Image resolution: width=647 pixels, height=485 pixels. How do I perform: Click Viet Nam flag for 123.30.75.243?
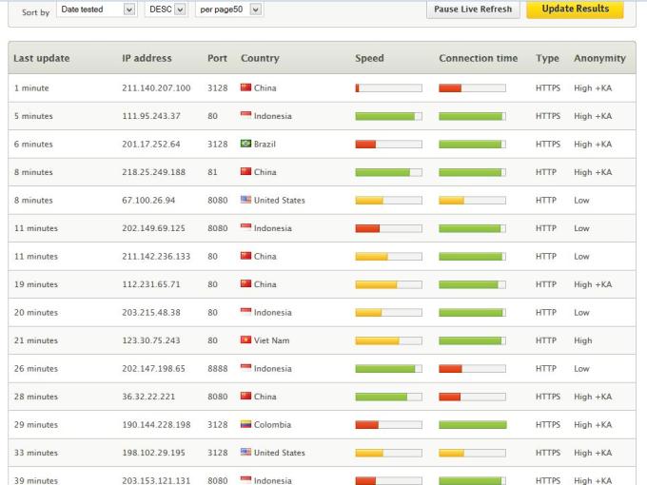click(245, 339)
